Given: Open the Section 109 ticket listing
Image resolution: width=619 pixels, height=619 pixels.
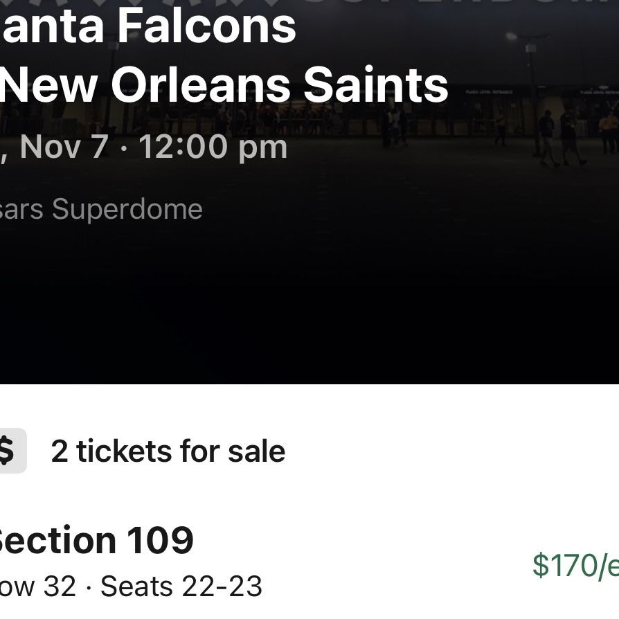Looking at the screenshot, I should pyautogui.click(x=309, y=562).
